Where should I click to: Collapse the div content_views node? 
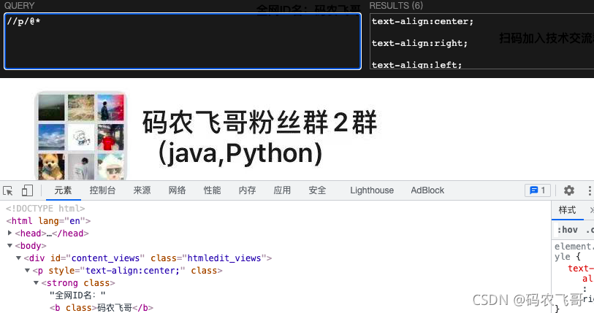coord(18,258)
